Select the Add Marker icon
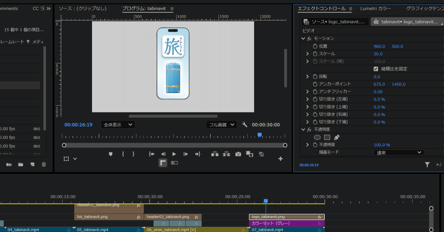This screenshot has width=444, height=232. [x=111, y=154]
